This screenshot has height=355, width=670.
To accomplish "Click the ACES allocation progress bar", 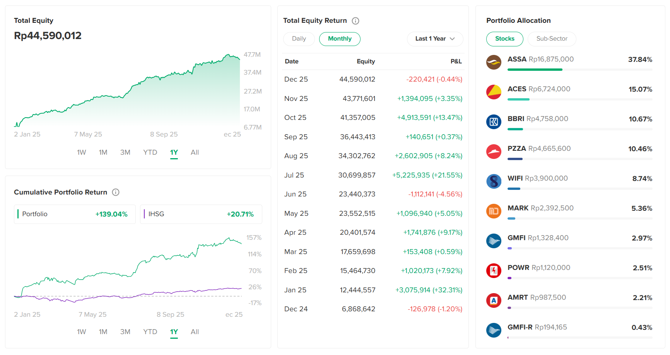I will click(x=580, y=99).
